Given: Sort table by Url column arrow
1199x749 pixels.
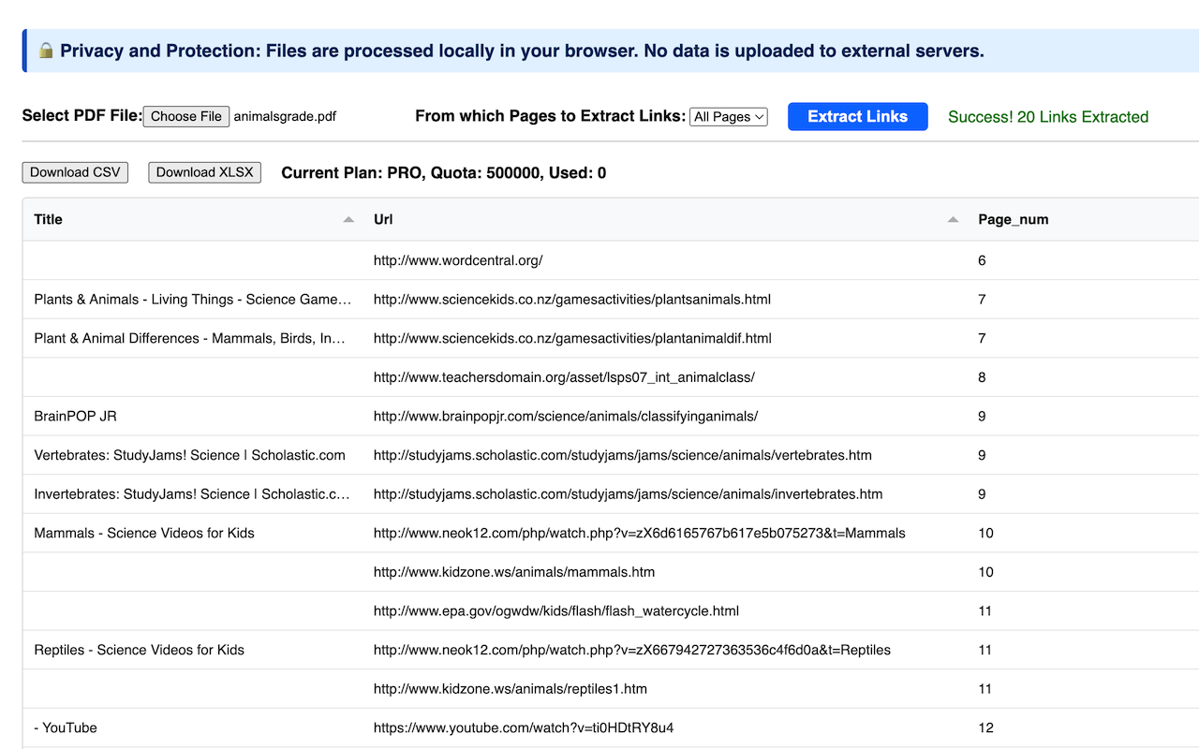Looking at the screenshot, I should [953, 219].
